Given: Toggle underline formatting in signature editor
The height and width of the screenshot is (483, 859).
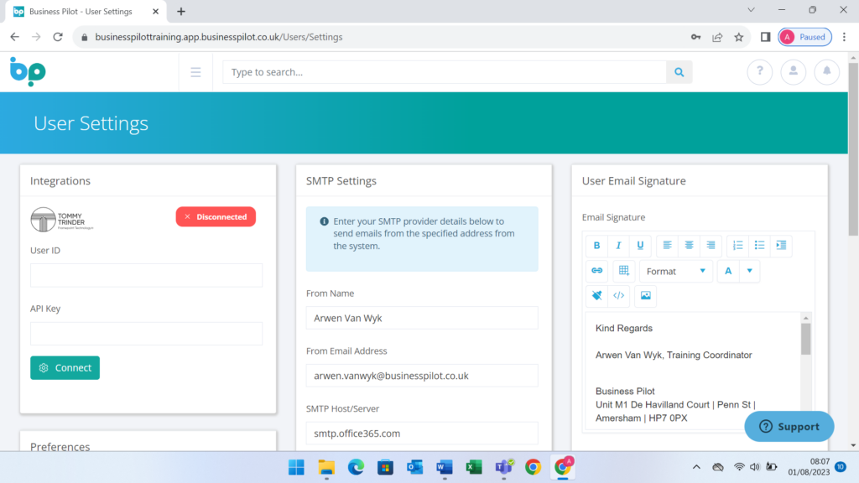Looking at the screenshot, I should click(640, 246).
